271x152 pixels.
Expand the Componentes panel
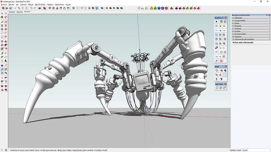pos(251,20)
